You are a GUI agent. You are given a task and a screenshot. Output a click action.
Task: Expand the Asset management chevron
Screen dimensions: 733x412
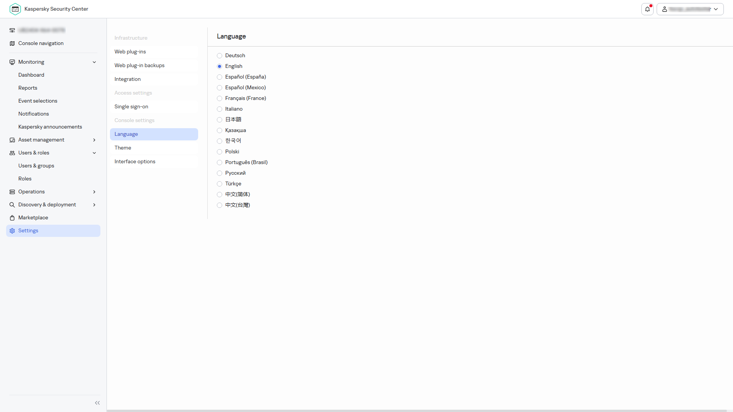pos(94,140)
